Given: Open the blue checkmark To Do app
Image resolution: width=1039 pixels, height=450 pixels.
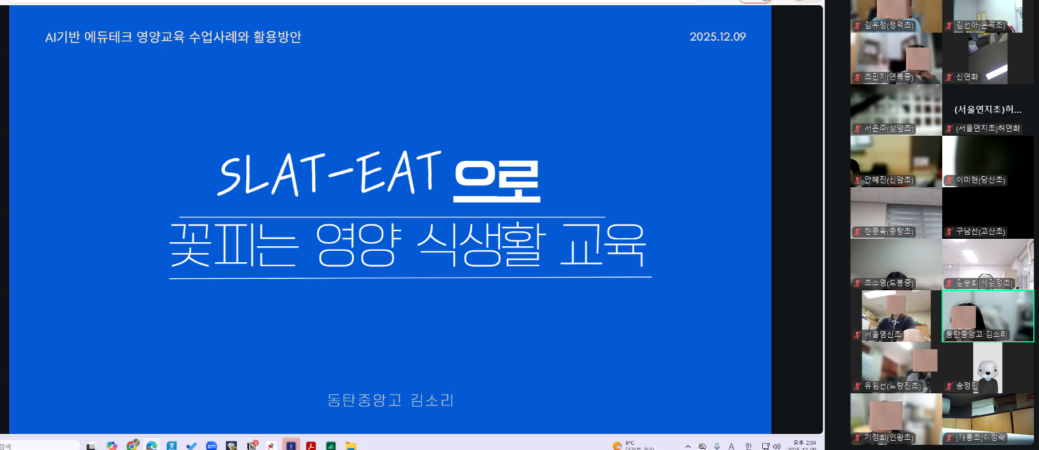Looking at the screenshot, I should [191, 445].
